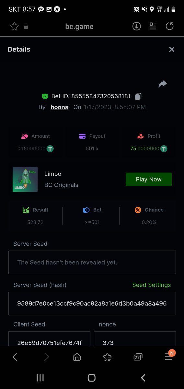
Task: Show the 27 open tabs
Action: 138,357
